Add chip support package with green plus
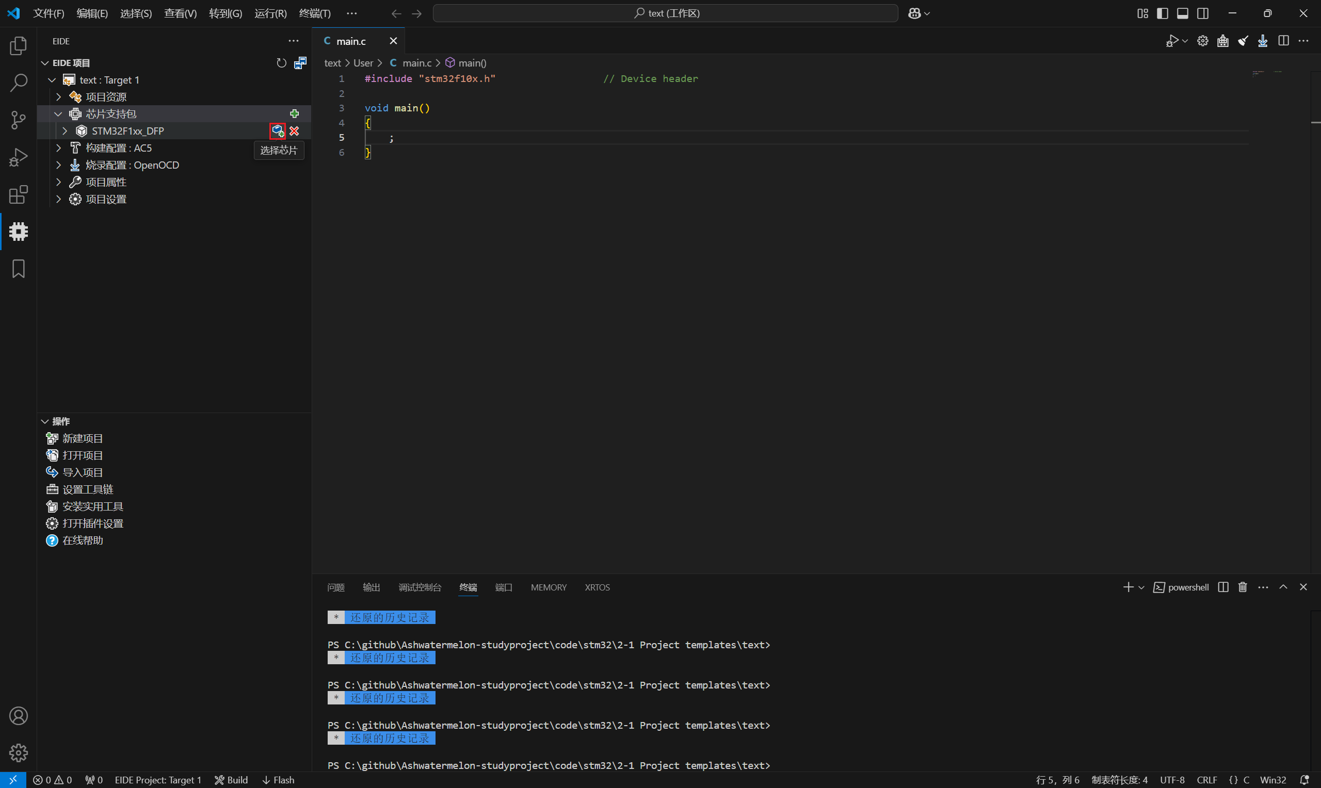This screenshot has width=1321, height=788. point(294,113)
